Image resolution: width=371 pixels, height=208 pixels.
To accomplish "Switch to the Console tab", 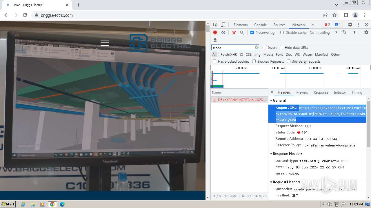I will 260,25.
